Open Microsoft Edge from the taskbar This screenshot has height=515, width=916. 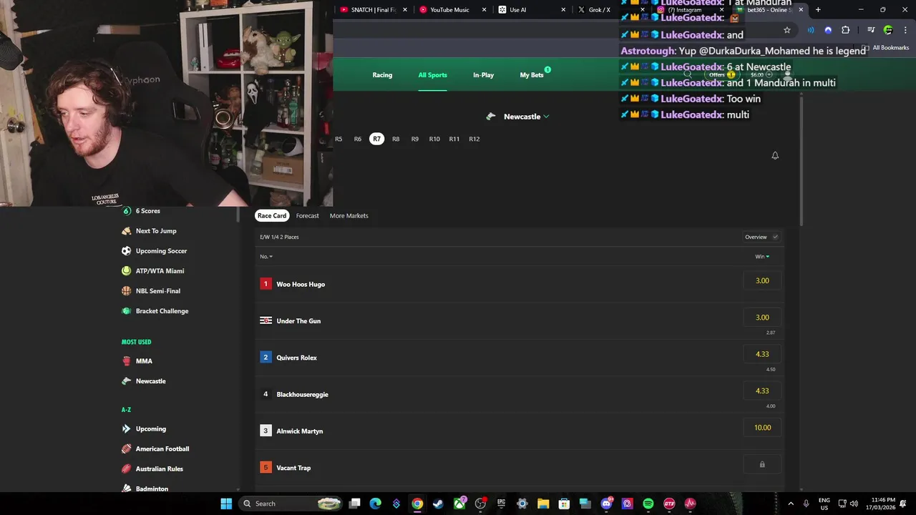375,504
